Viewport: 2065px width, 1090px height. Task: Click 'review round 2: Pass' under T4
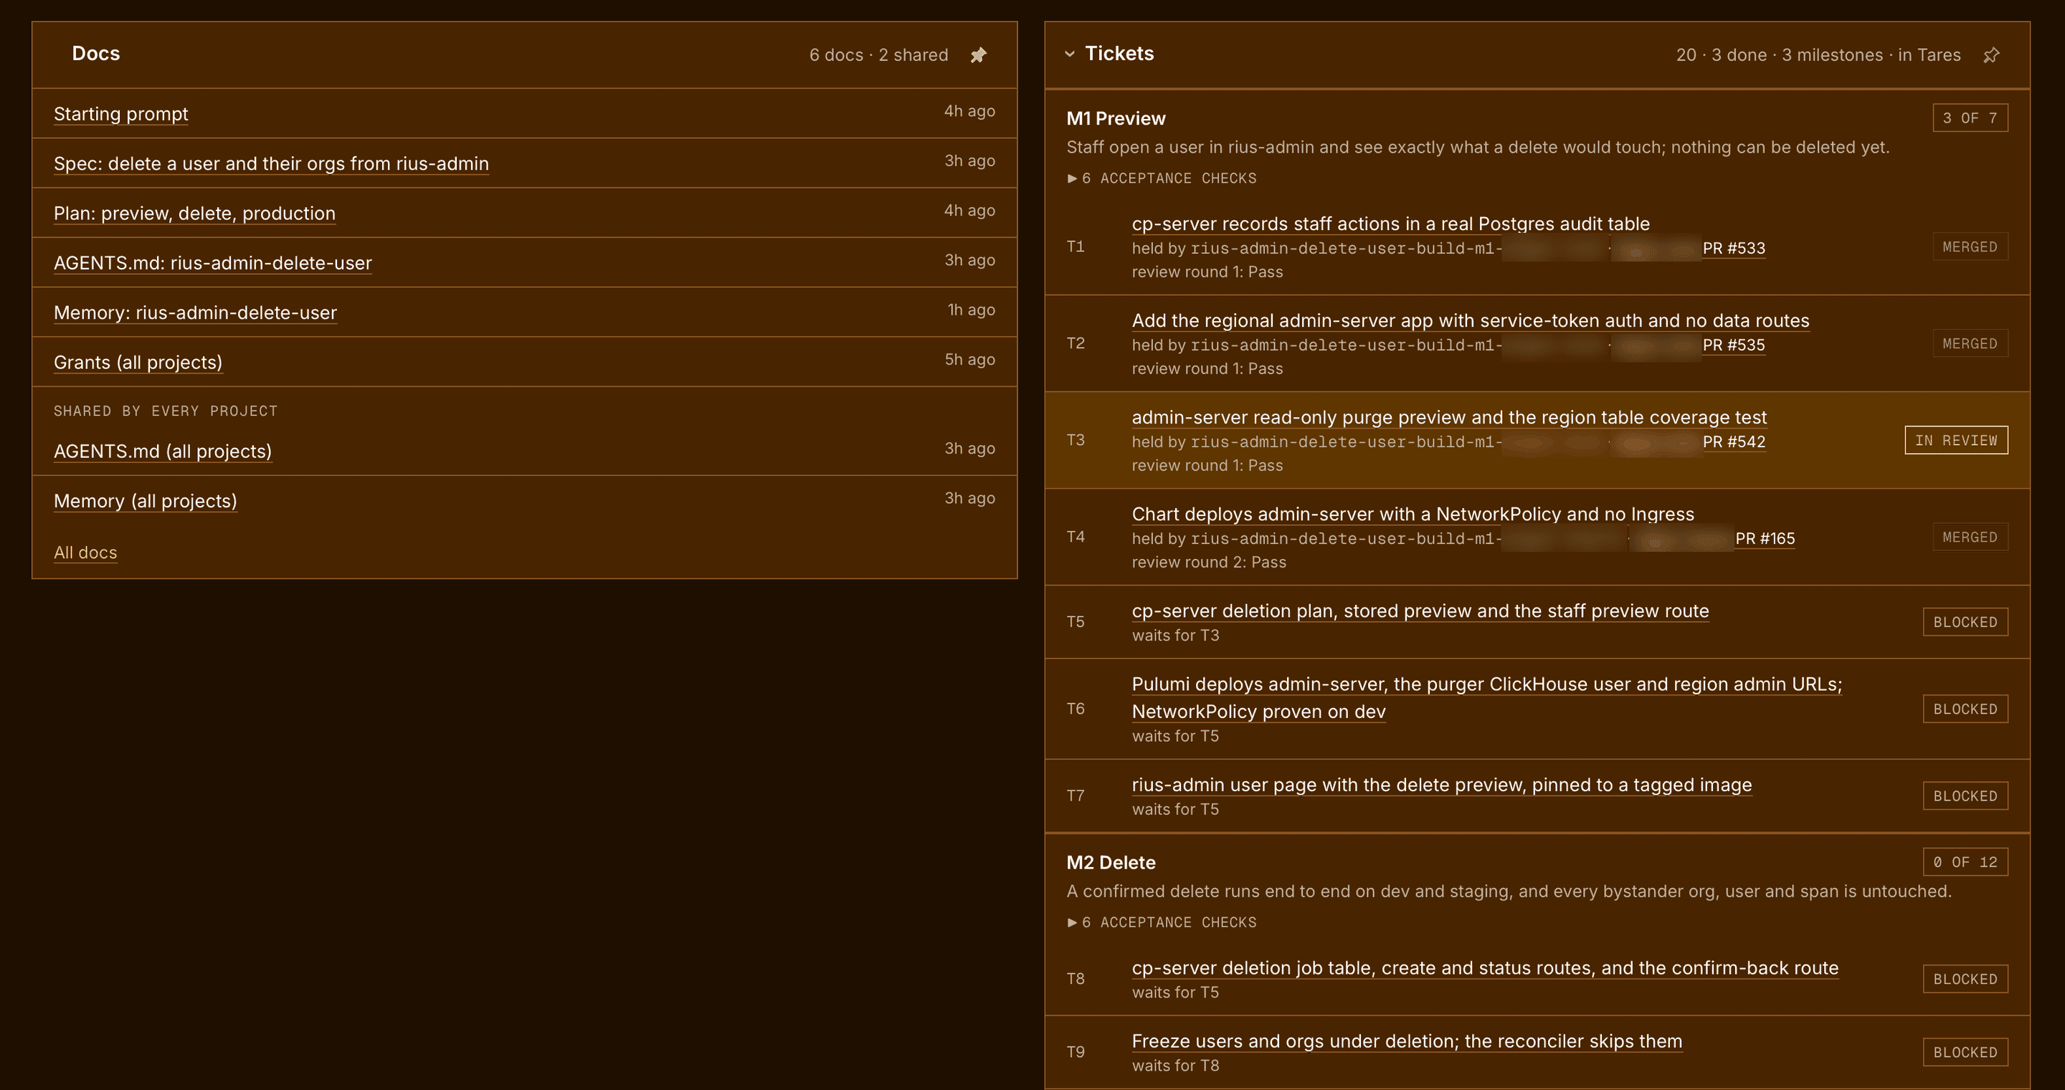pyautogui.click(x=1209, y=563)
